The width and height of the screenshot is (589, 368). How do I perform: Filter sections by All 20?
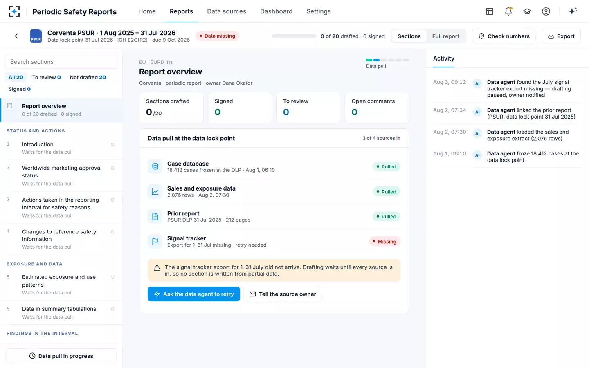click(x=16, y=77)
